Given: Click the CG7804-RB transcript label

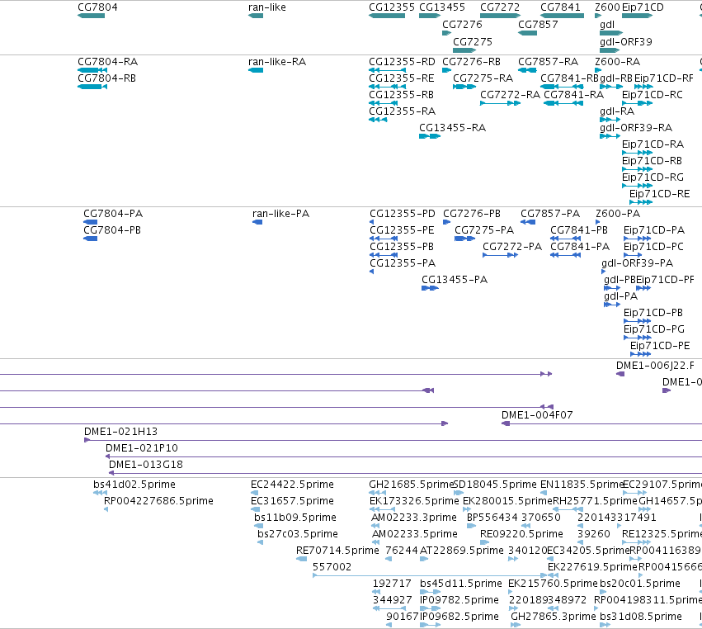Looking at the screenshot, I should pos(106,78).
